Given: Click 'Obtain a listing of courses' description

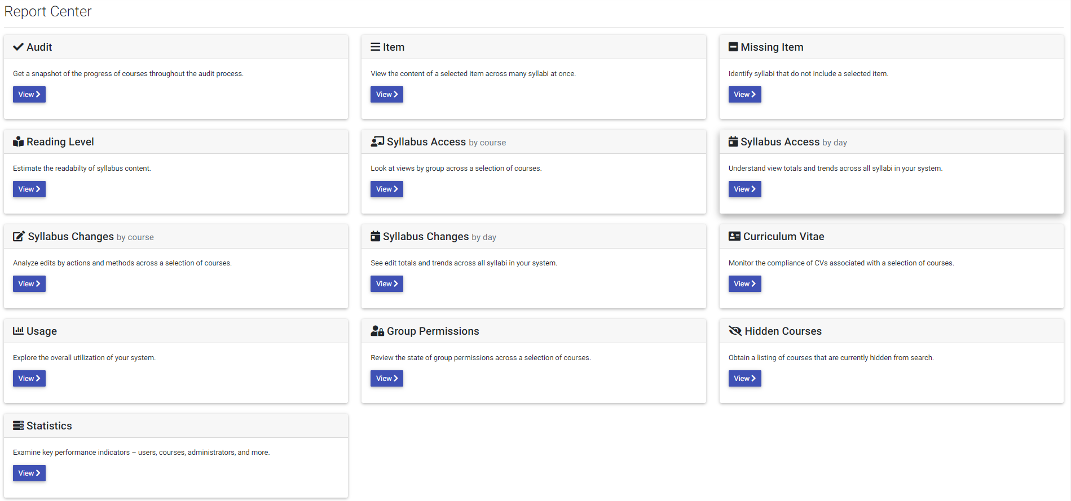Looking at the screenshot, I should (831, 357).
